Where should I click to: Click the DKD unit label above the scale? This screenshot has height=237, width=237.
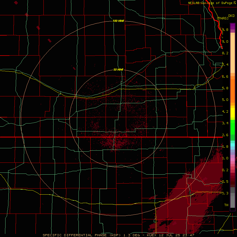coord(231,16)
